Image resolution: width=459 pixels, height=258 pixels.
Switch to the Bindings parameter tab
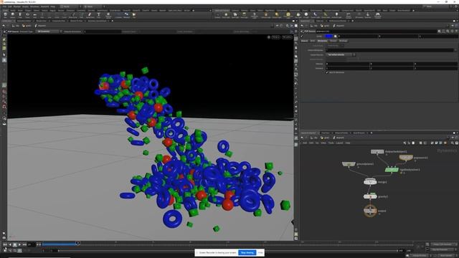[x=343, y=41]
